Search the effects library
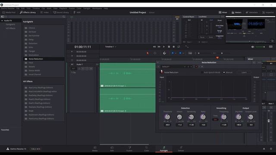Viewport: 276px width, 155px height. [x=64, y=17]
